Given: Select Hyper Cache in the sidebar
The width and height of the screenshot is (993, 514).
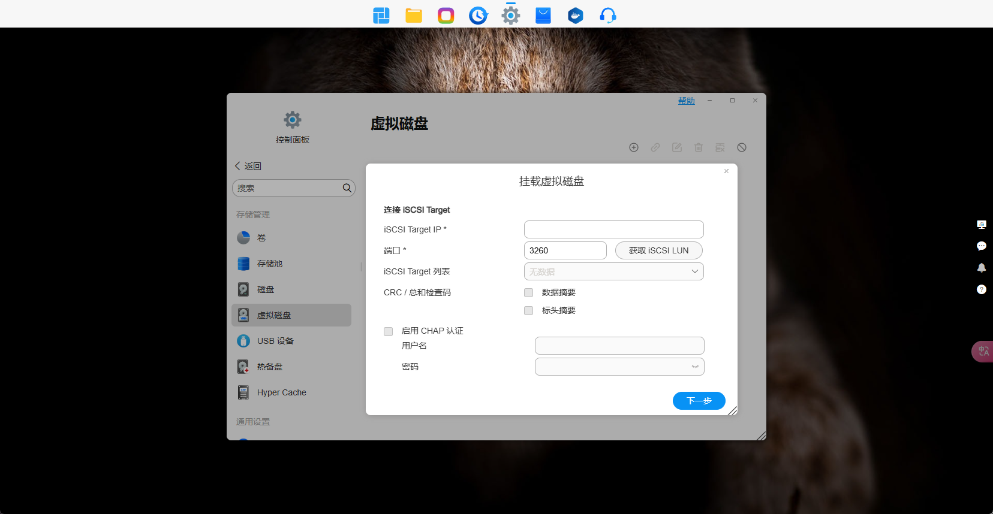Looking at the screenshot, I should [291, 392].
